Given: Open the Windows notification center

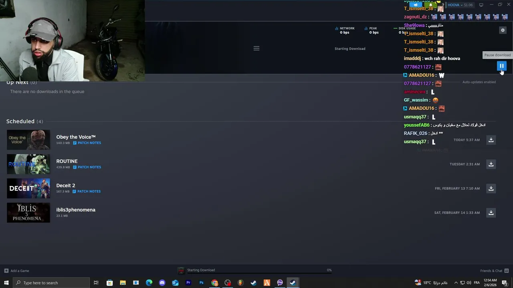Looking at the screenshot, I should click(x=505, y=283).
